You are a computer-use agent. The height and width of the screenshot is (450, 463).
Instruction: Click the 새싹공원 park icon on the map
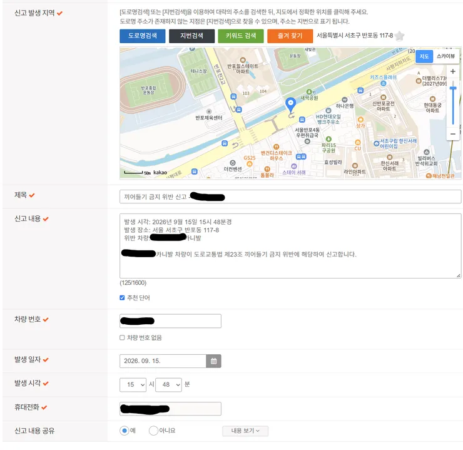pos(309,92)
